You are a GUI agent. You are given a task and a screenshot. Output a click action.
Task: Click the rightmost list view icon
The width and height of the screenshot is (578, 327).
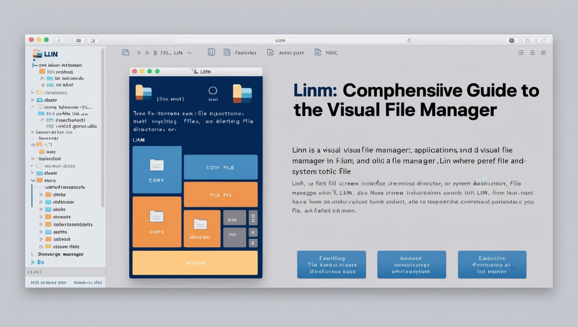543,52
